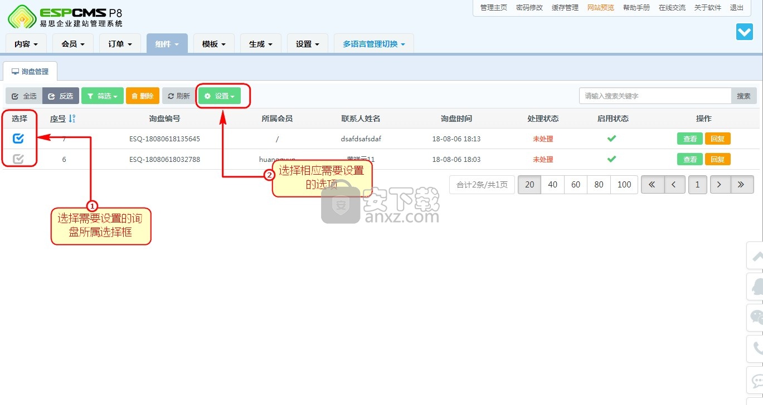Click 查看 for inquiry ESQ-18080618135645
The height and width of the screenshot is (405, 763).
pos(690,139)
